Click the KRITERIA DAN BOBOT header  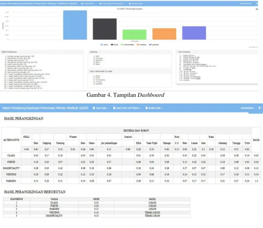coord(136,130)
